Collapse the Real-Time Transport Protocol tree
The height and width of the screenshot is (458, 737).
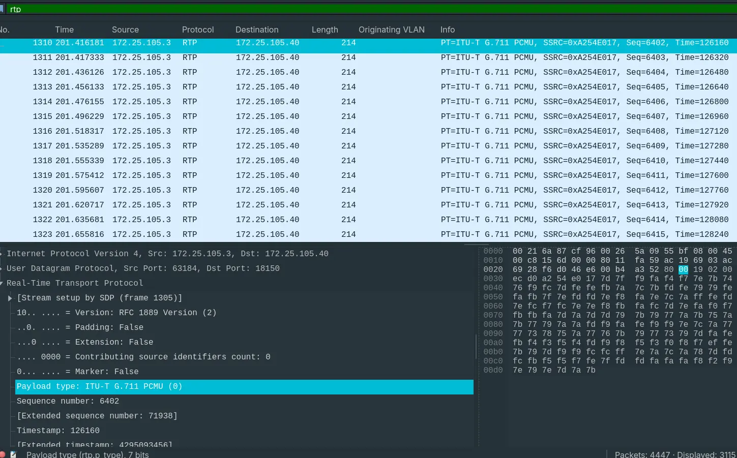click(2, 283)
